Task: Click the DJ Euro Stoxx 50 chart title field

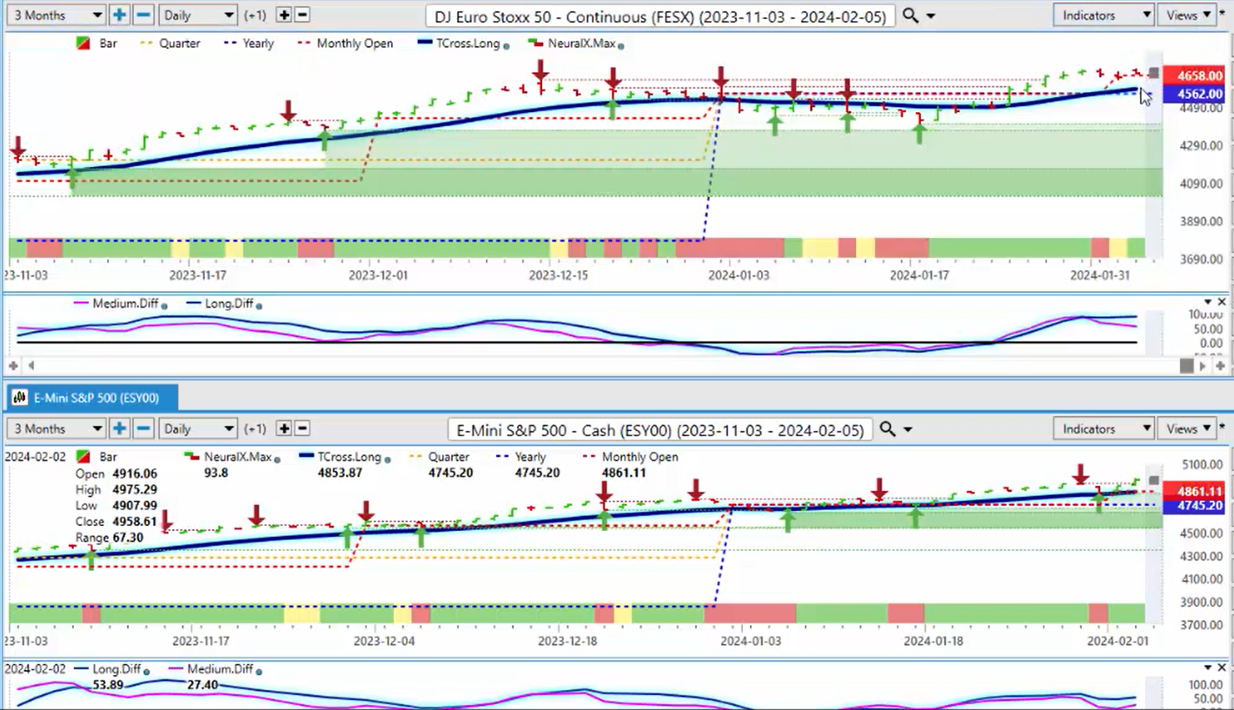Action: [661, 16]
